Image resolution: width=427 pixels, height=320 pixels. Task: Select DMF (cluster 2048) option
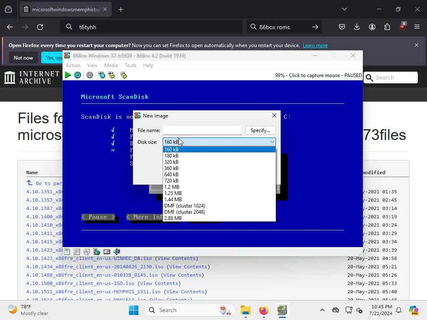(x=219, y=212)
